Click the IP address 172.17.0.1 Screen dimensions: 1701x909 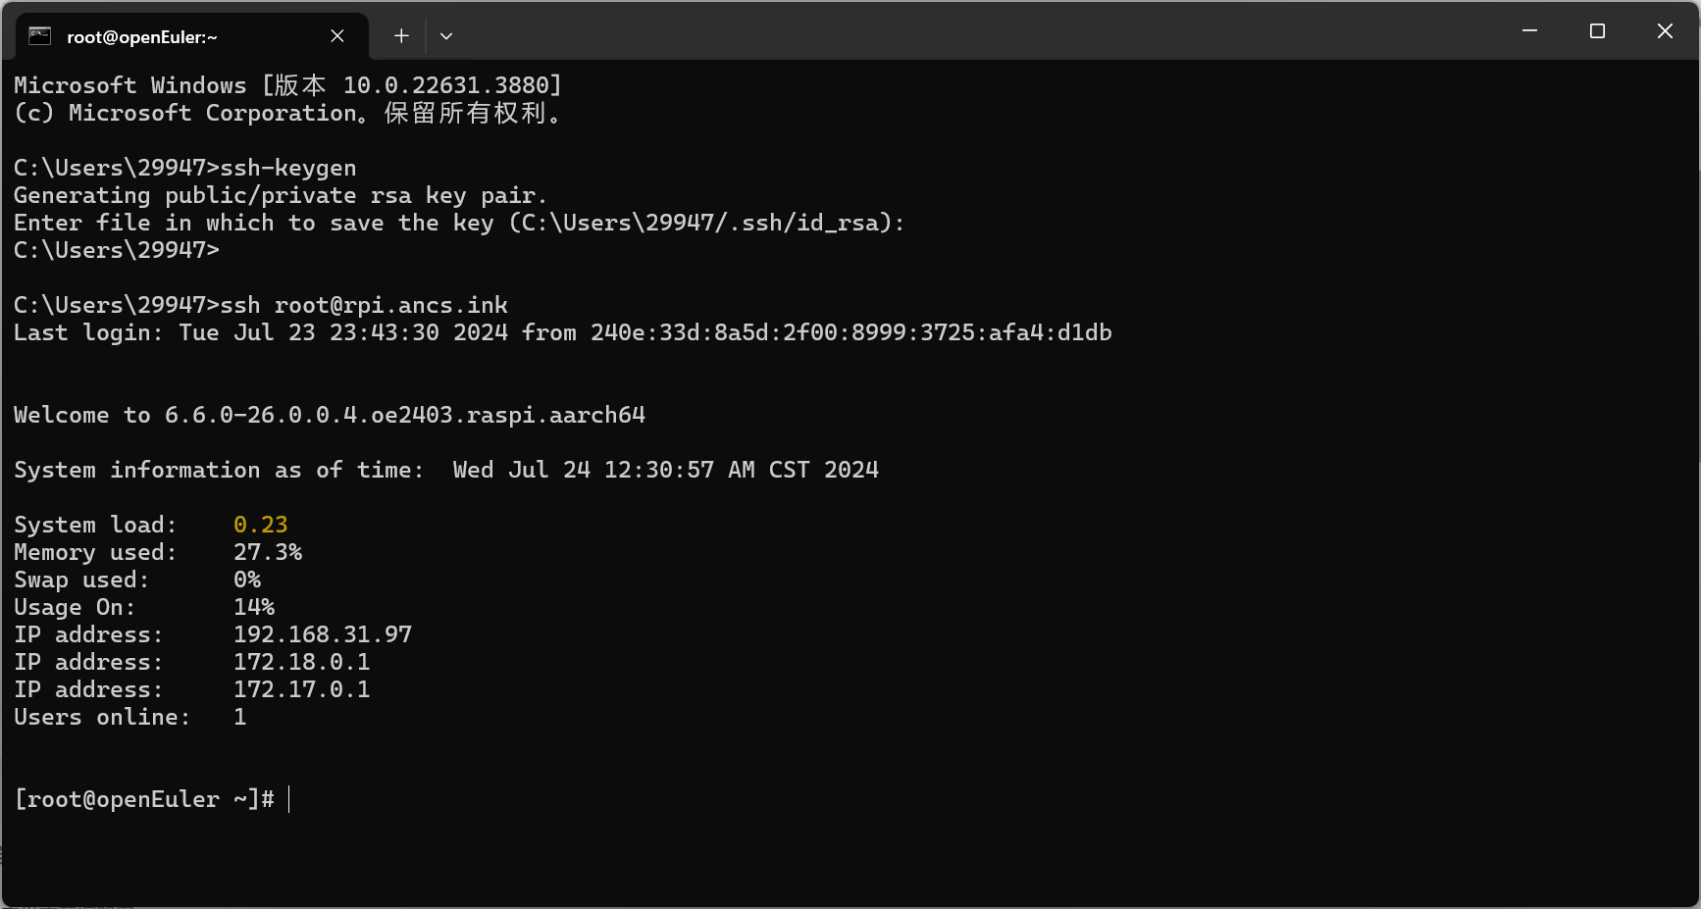301,689
